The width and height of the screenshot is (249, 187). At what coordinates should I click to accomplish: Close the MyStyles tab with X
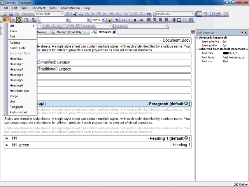pos(114,32)
